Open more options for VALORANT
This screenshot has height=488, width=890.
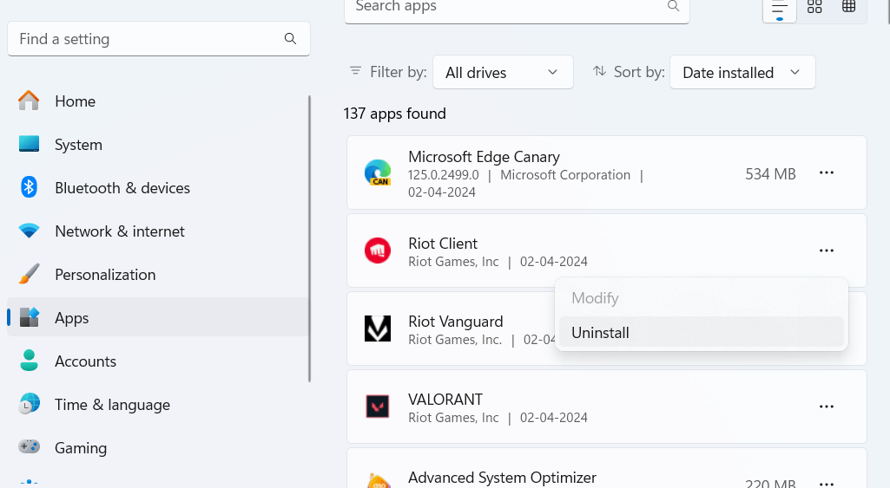827,407
